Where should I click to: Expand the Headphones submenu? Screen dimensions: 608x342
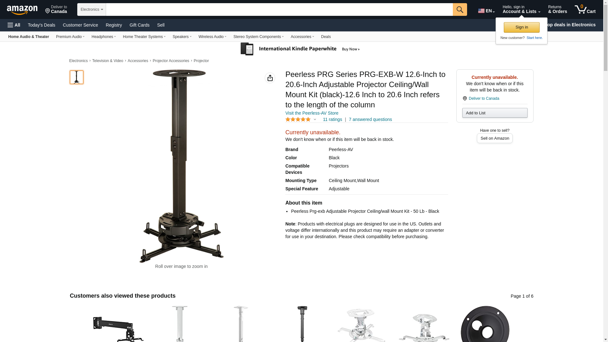pyautogui.click(x=104, y=37)
